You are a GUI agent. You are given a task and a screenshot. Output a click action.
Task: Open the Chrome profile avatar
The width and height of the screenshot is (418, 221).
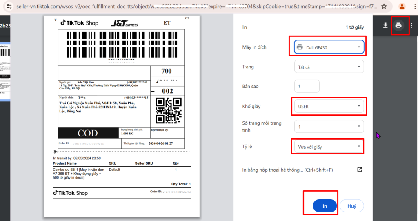coord(402,7)
